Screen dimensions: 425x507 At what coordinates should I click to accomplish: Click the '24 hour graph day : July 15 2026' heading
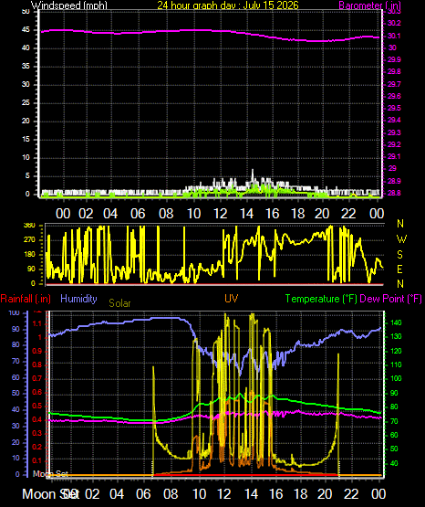point(228,5)
